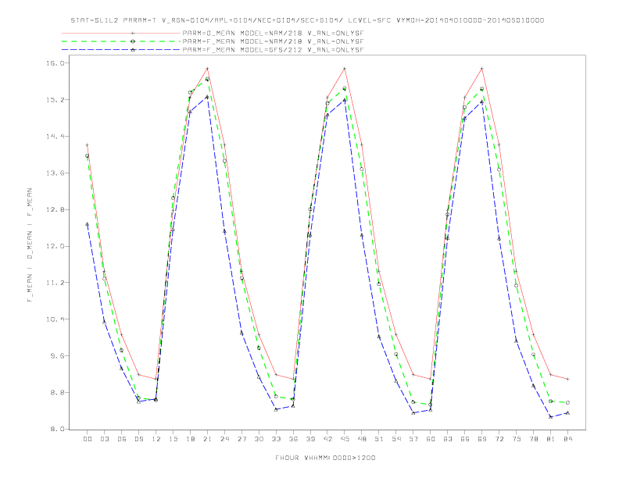Screen dimensions: 619x478
Task: Select legend entry PARM=O_MEAN MODEL=NAM/218
Action: [273, 34]
